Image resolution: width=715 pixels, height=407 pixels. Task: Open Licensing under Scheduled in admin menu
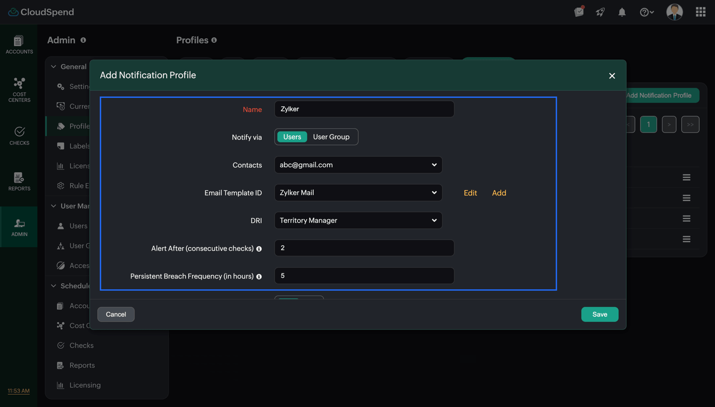pyautogui.click(x=85, y=385)
